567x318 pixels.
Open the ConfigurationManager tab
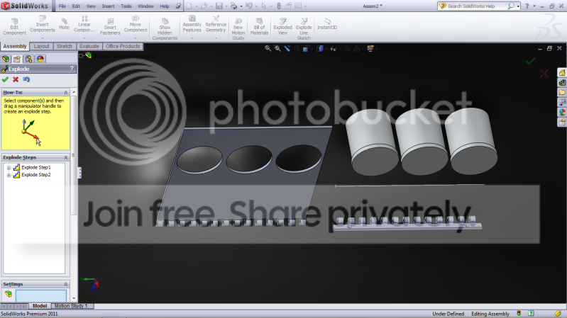pyautogui.click(x=28, y=59)
